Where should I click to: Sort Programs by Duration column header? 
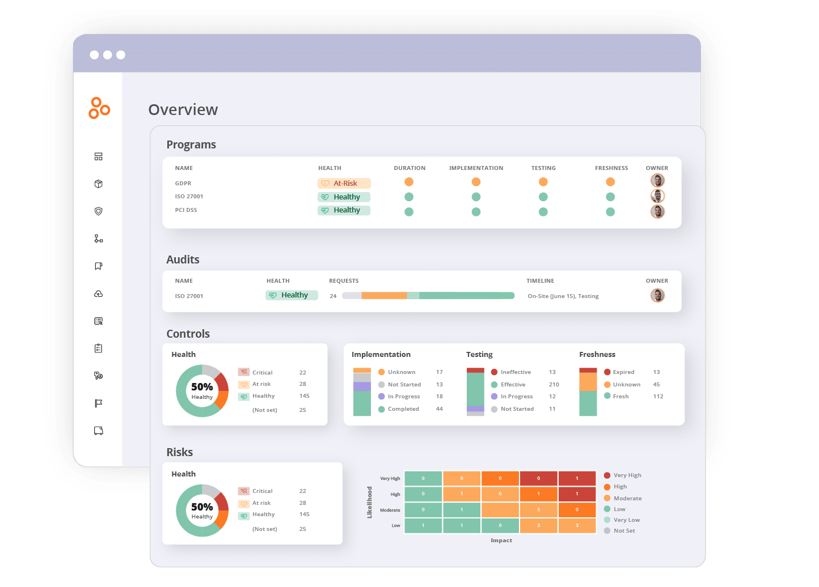click(x=409, y=168)
